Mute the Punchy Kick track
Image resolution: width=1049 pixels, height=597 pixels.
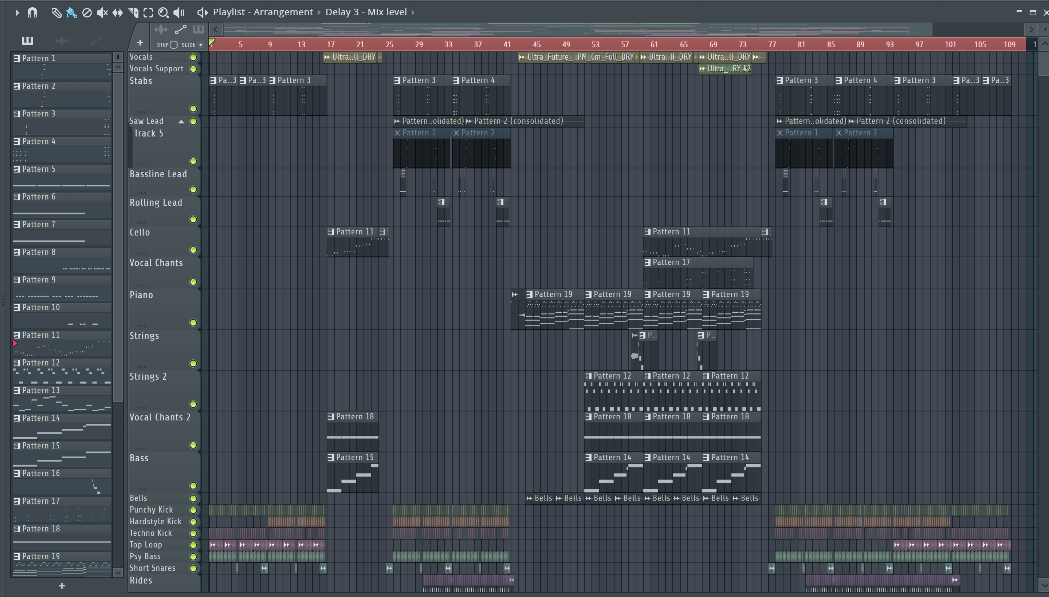pyautogui.click(x=193, y=510)
